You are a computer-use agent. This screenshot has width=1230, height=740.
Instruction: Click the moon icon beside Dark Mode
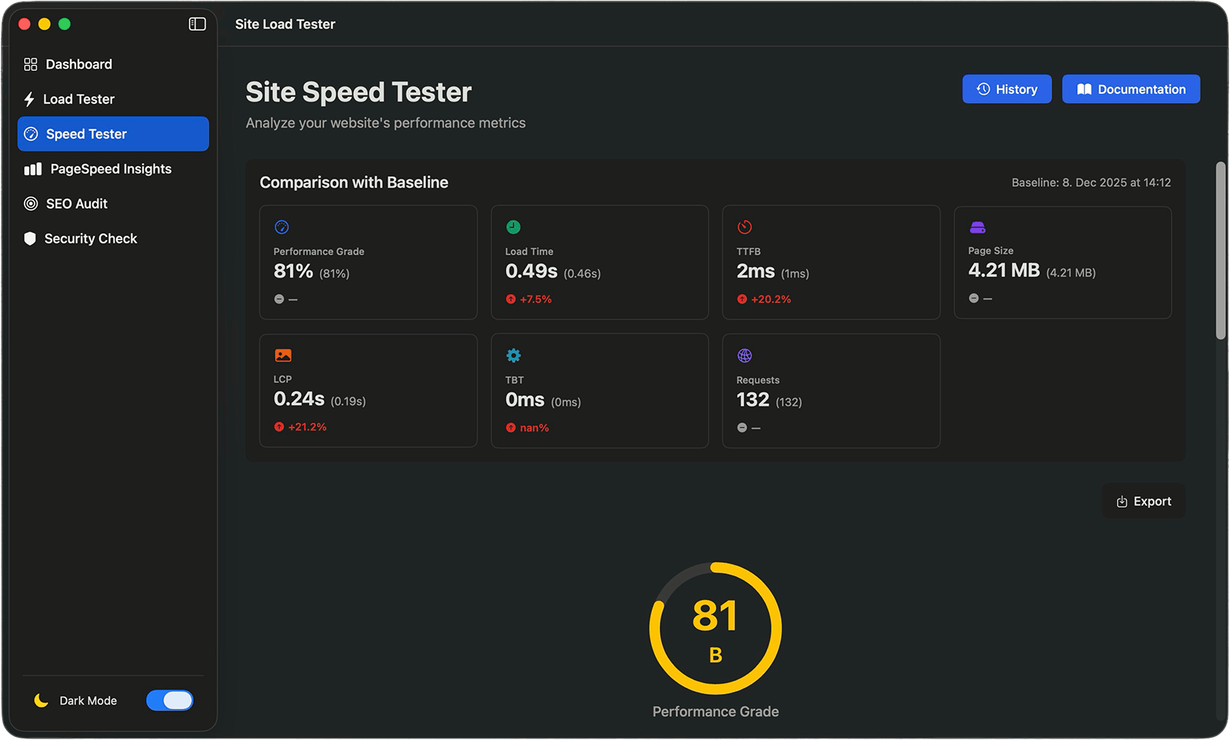pyautogui.click(x=42, y=700)
